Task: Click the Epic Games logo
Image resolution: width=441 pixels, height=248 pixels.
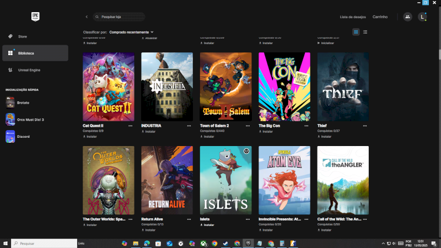Action: pos(35,17)
